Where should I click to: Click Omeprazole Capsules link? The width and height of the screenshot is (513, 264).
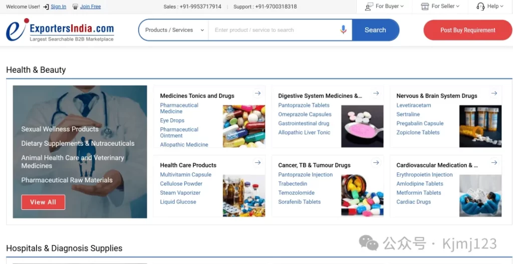pyautogui.click(x=305, y=115)
